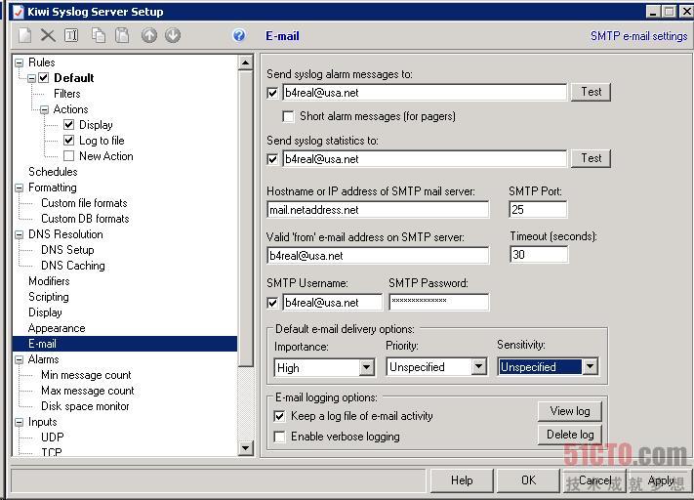
Task: Click the Delete log button
Action: point(570,435)
